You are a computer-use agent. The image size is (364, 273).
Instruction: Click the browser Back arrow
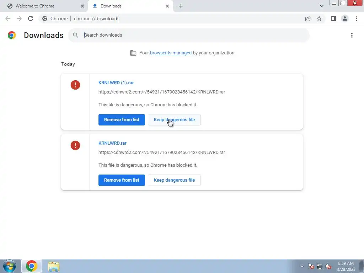point(8,18)
